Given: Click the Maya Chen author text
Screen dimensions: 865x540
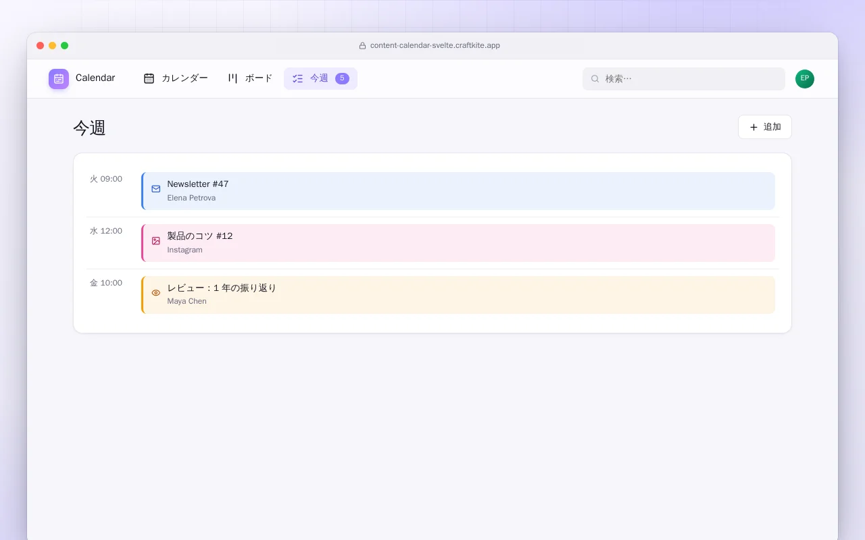Looking at the screenshot, I should click(x=187, y=301).
